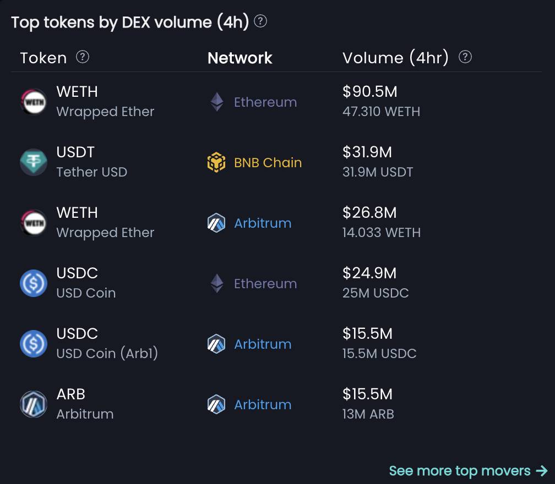The width and height of the screenshot is (555, 484).
Task: Click the Tether USDT token logo
Action: coord(34,162)
